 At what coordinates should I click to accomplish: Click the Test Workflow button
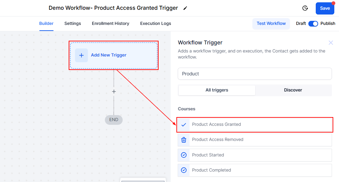click(271, 24)
